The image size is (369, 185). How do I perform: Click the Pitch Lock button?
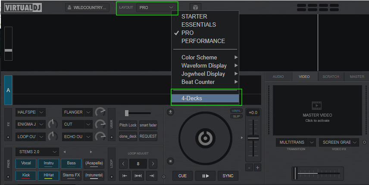(x=128, y=125)
